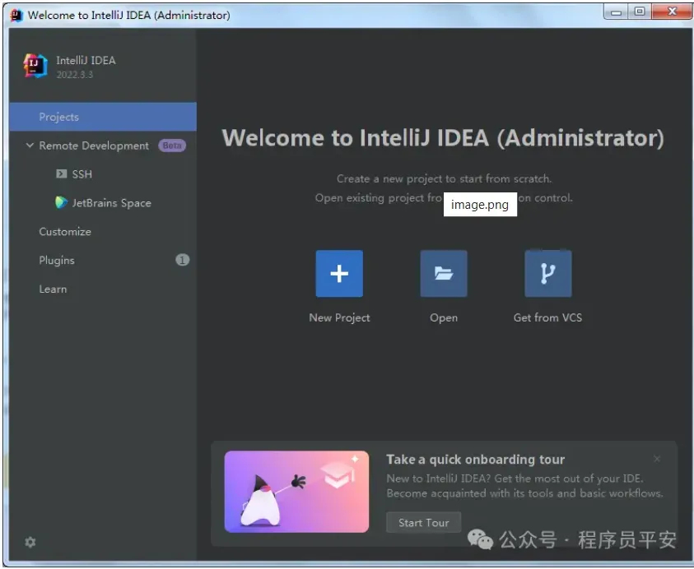The image size is (694, 569).
Task: Click the New Project plus icon
Action: click(339, 273)
